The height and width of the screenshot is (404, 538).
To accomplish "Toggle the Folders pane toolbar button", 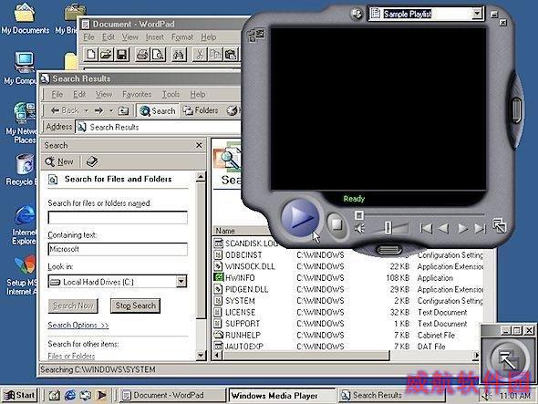I will point(201,110).
